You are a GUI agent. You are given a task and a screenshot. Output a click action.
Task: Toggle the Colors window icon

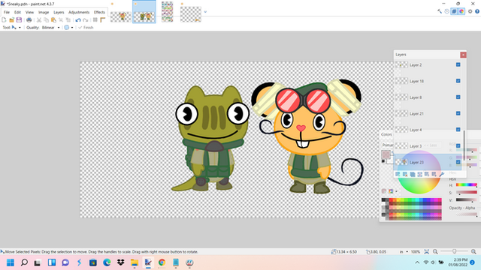(461, 12)
